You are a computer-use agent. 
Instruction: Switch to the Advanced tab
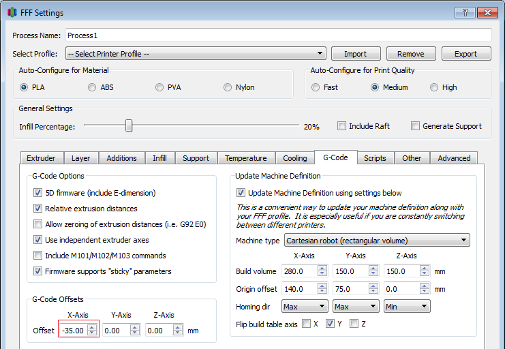tap(454, 158)
